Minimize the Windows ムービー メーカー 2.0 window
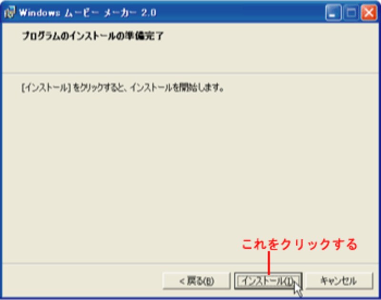The image size is (381, 300). point(333,12)
